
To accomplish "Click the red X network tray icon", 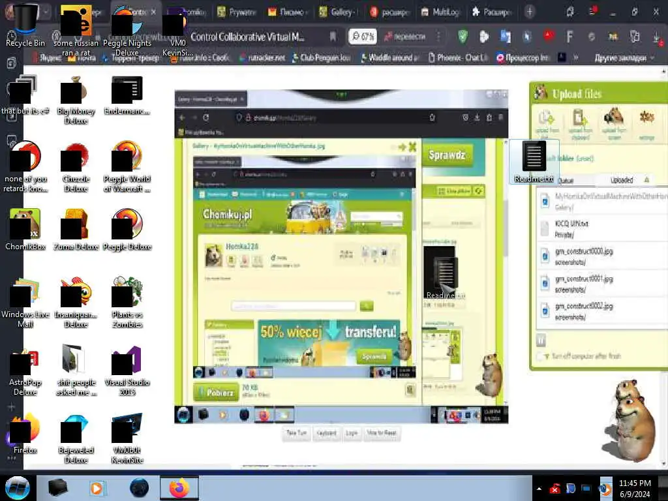I will (x=554, y=489).
